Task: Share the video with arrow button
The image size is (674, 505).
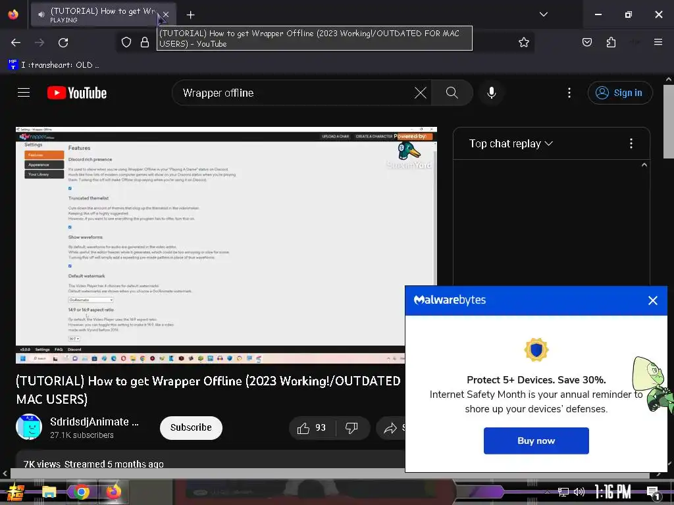Action: point(390,427)
